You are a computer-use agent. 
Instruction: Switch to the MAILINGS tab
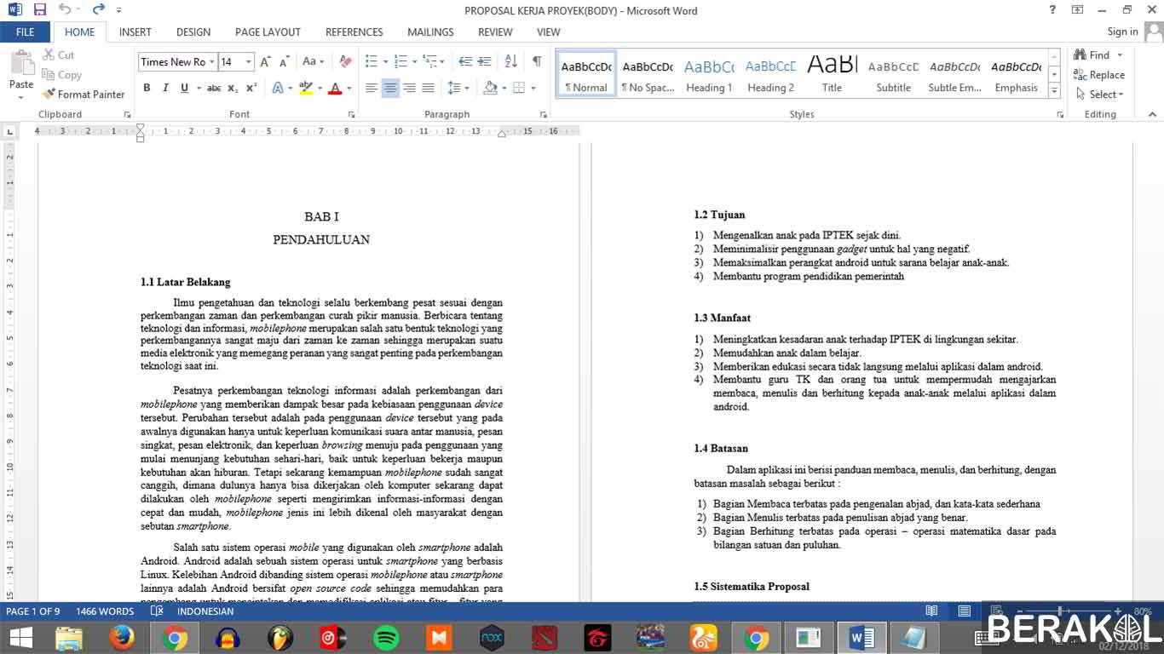coord(430,32)
